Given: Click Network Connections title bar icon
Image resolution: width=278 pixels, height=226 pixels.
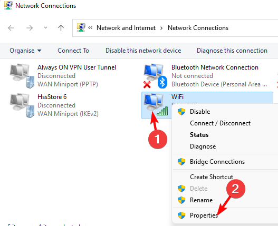Looking at the screenshot, I should pos(8,5).
